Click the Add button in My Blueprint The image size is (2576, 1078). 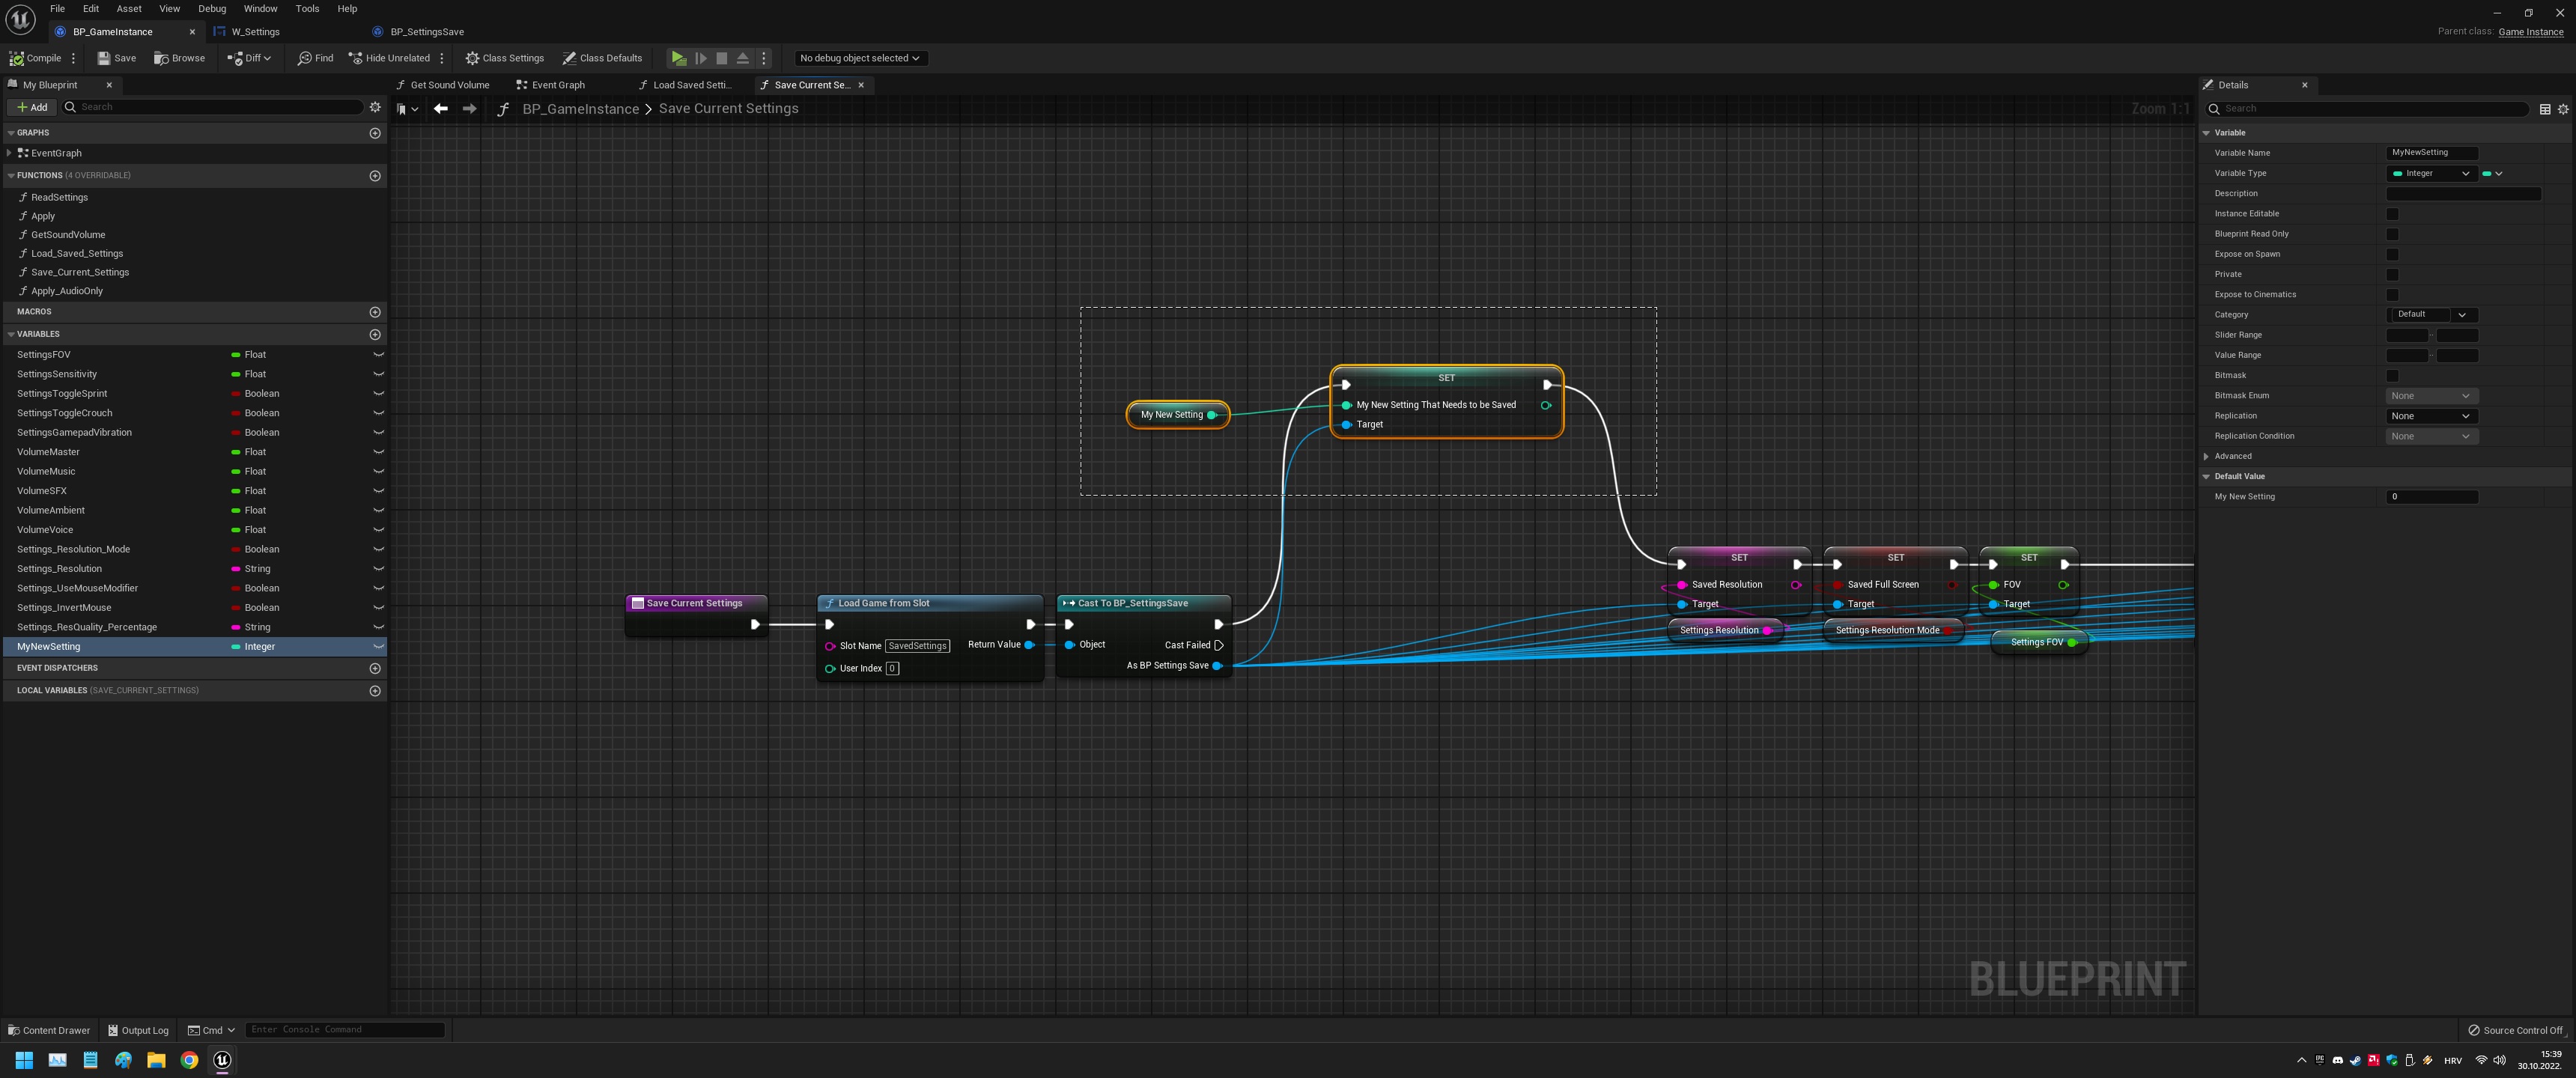(x=31, y=107)
